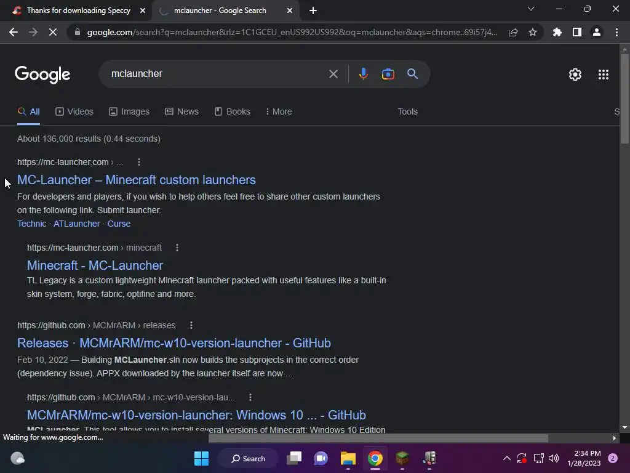Image resolution: width=630 pixels, height=473 pixels.
Task: Click the scroll right arrow
Action: tap(615, 438)
